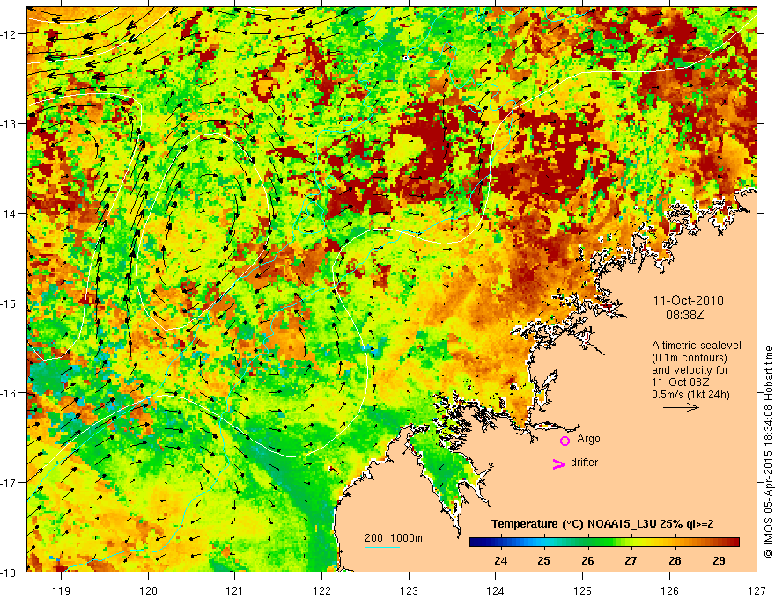
Task: Click longitude axis label 119
Action: (62, 591)
